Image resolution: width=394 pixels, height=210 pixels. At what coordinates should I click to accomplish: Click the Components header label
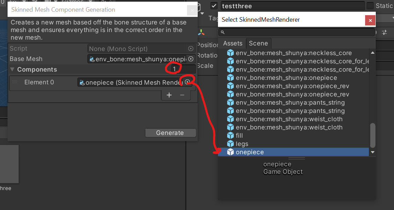[37, 70]
